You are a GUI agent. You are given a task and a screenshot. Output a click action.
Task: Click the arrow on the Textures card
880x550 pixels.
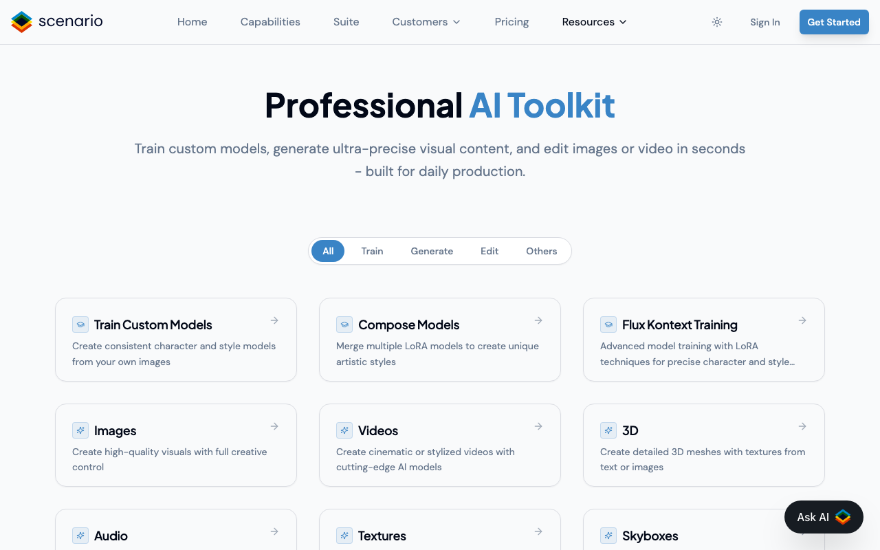(538, 531)
